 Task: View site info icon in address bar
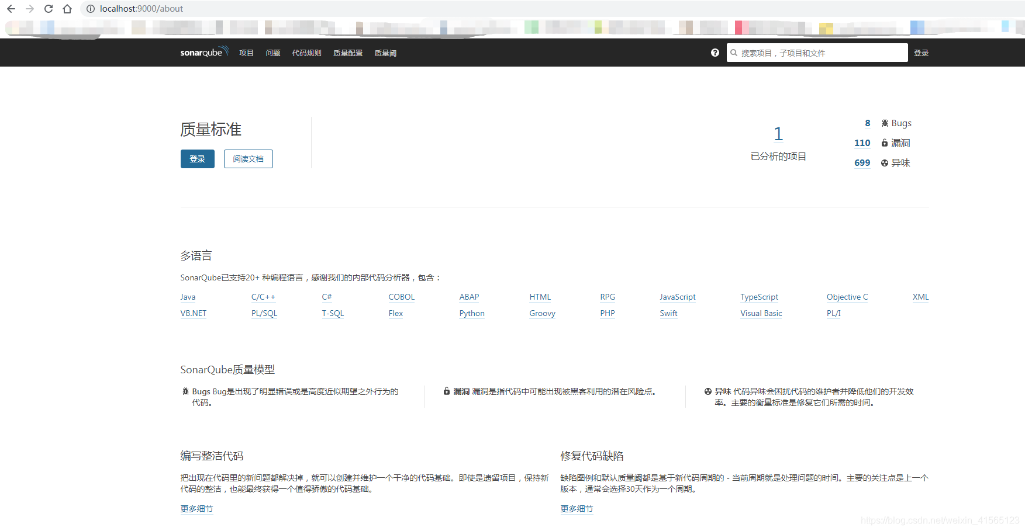click(x=91, y=9)
